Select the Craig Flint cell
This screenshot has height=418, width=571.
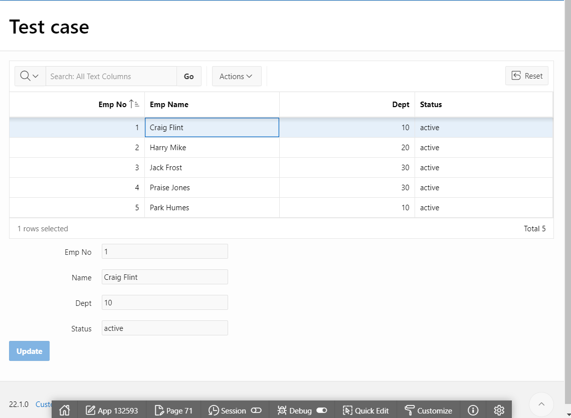click(x=212, y=127)
